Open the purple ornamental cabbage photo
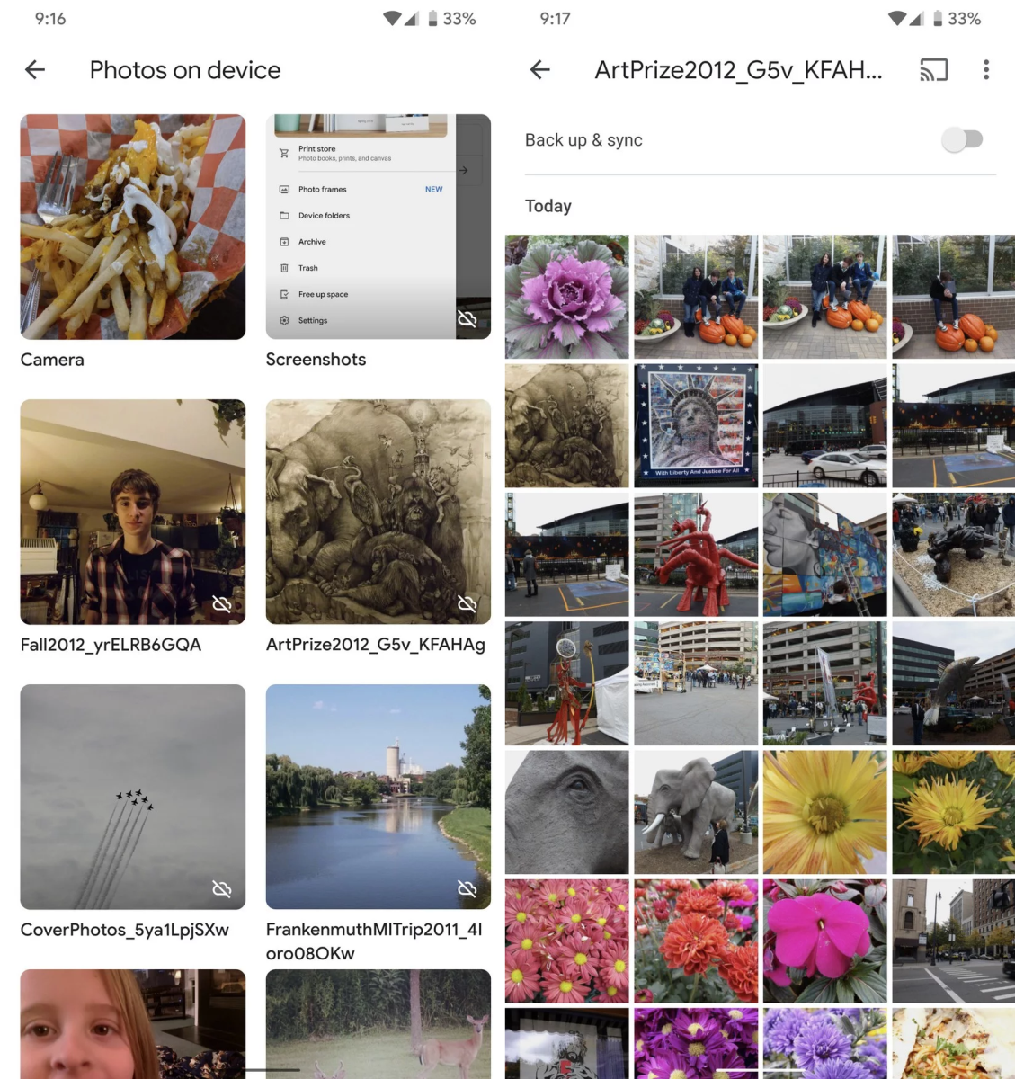Viewport: 1015px width, 1079px height. pyautogui.click(x=567, y=297)
